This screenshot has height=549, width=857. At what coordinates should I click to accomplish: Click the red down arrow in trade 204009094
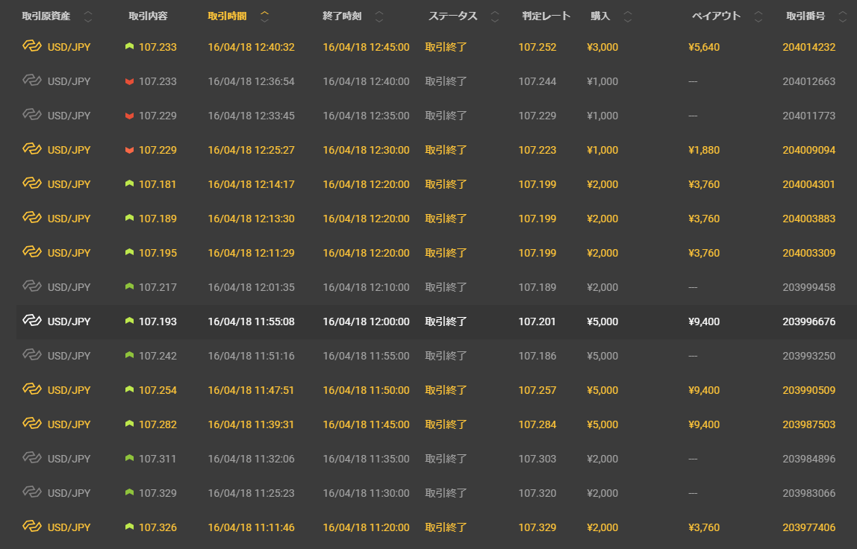(129, 150)
